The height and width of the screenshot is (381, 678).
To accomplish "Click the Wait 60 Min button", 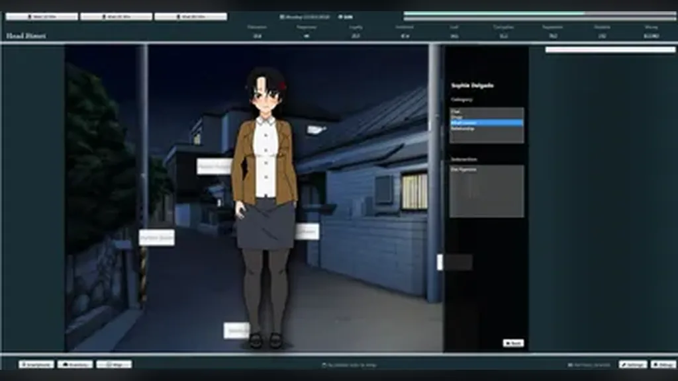I will point(190,17).
